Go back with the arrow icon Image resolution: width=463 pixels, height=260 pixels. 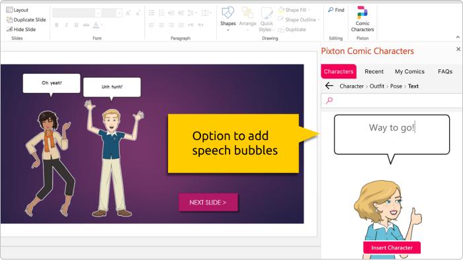pos(329,86)
